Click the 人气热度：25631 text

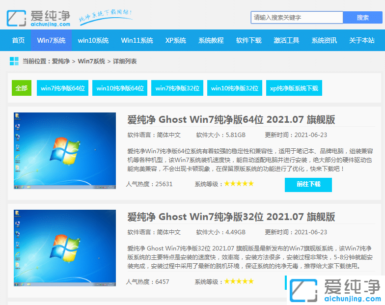[149, 184]
